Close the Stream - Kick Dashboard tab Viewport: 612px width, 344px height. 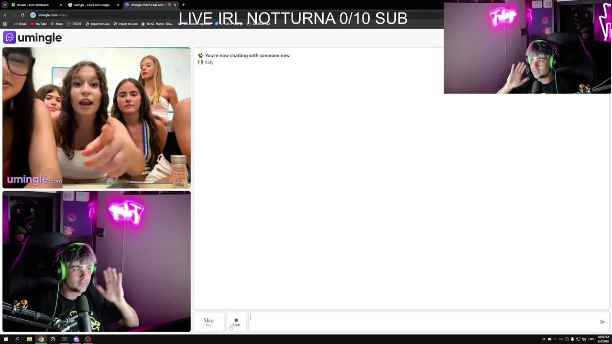pos(61,5)
